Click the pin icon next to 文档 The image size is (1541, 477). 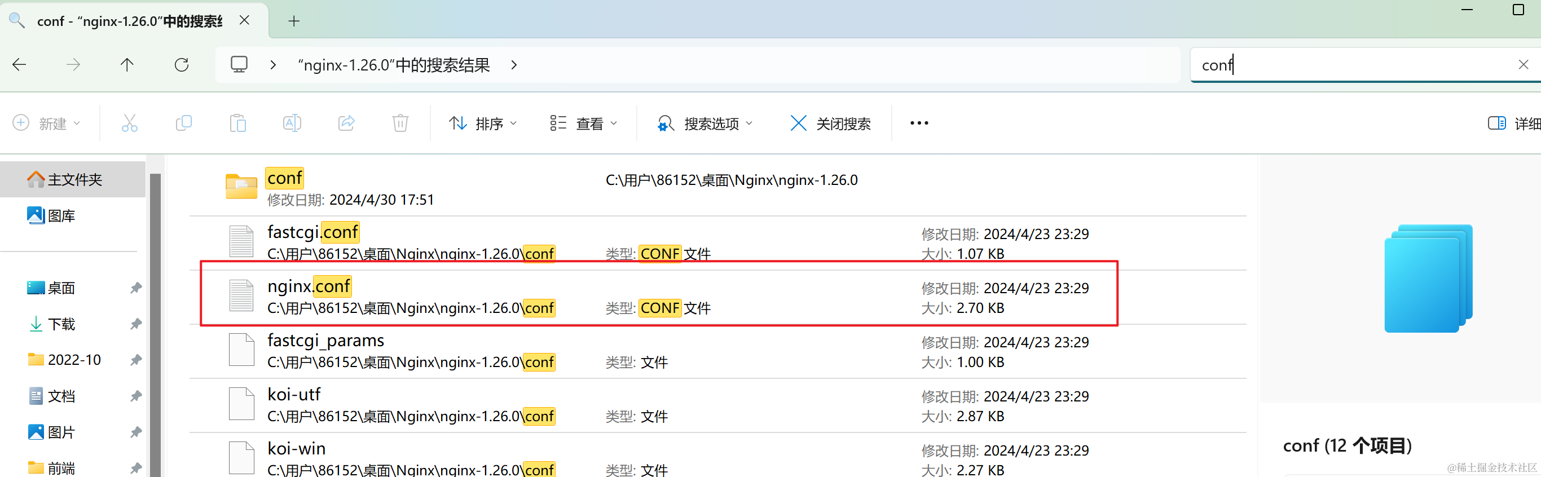click(x=136, y=396)
